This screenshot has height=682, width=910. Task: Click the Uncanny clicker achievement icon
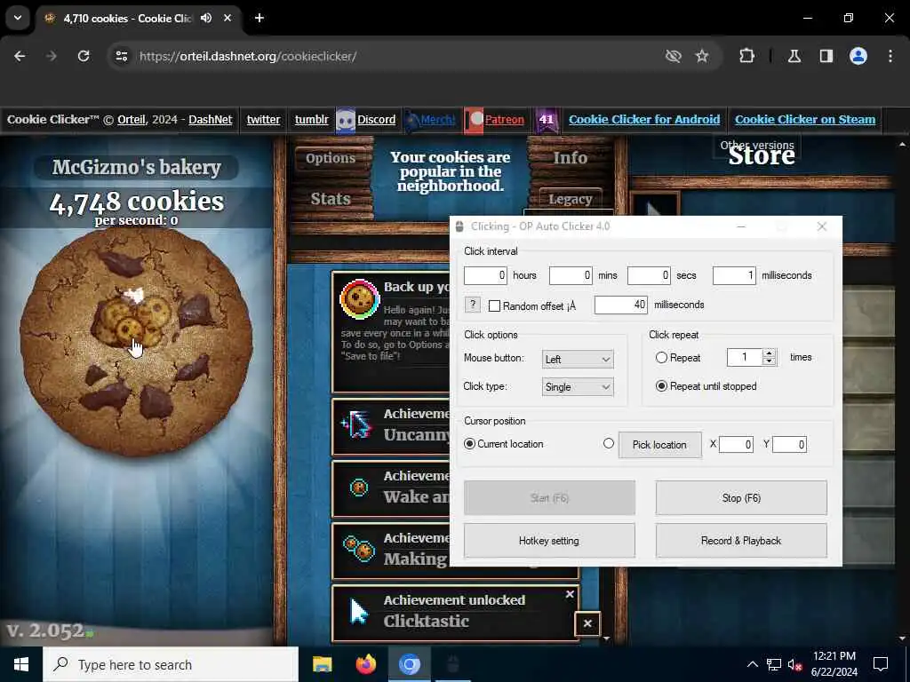(x=356, y=425)
